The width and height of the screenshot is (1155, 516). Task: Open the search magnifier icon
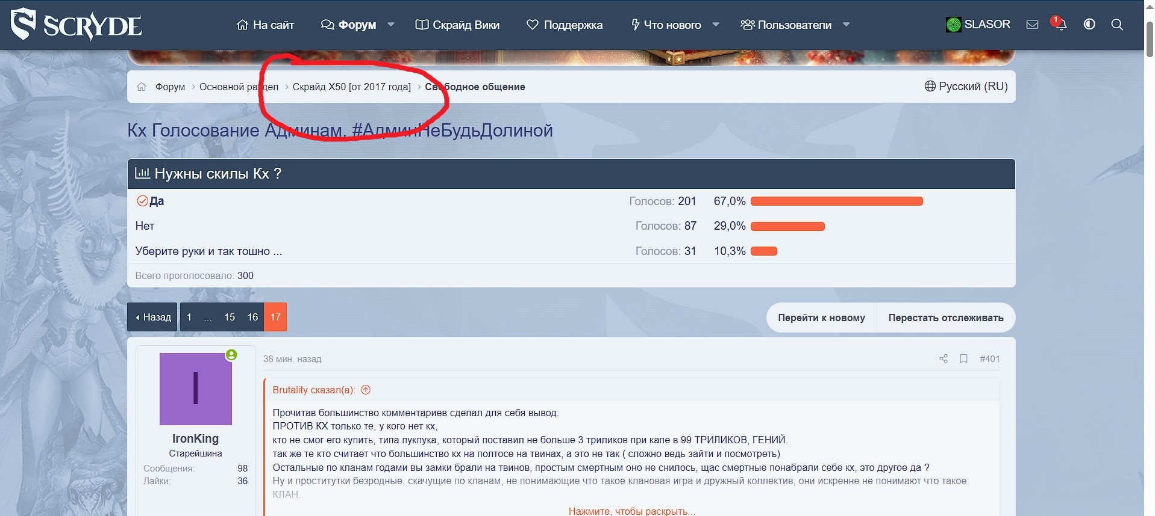point(1117,25)
